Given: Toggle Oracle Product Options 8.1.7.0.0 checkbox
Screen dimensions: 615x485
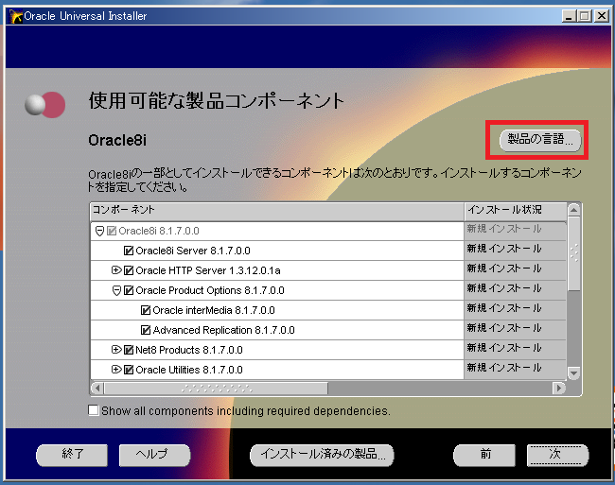Looking at the screenshot, I should point(129,290).
